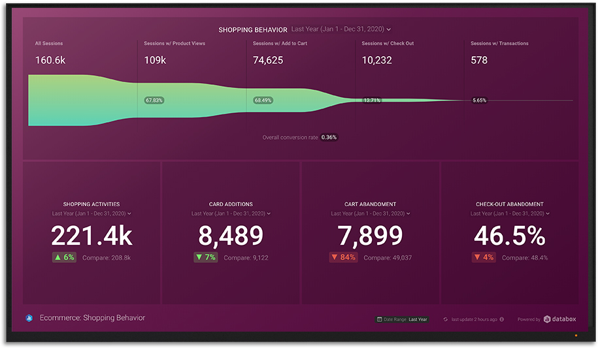Click the 67.83% funnel stage label
This screenshot has width=598, height=348.
[154, 101]
